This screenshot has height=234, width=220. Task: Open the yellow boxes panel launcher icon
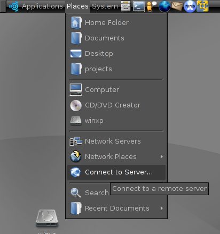coord(202,6)
